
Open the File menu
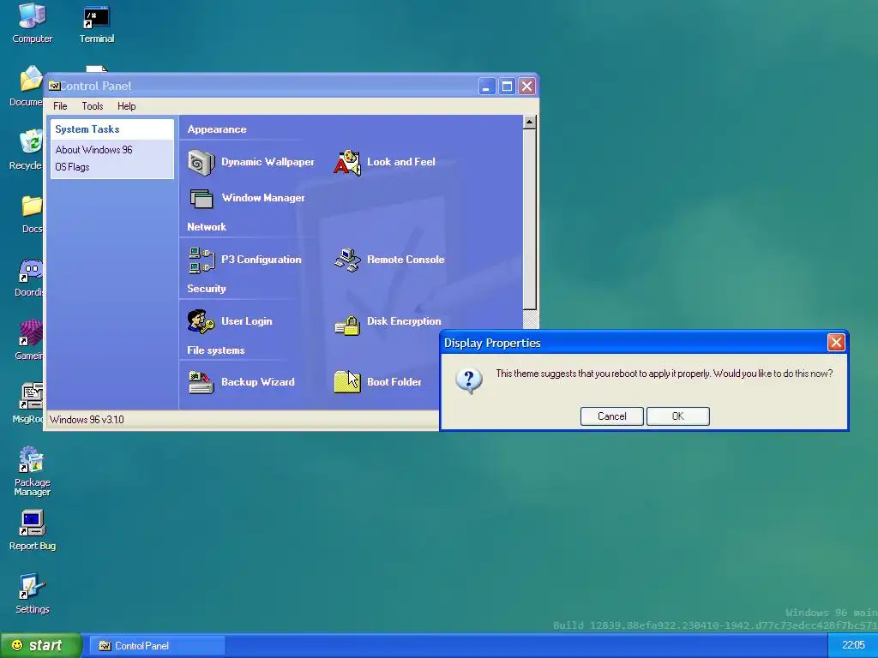point(60,106)
